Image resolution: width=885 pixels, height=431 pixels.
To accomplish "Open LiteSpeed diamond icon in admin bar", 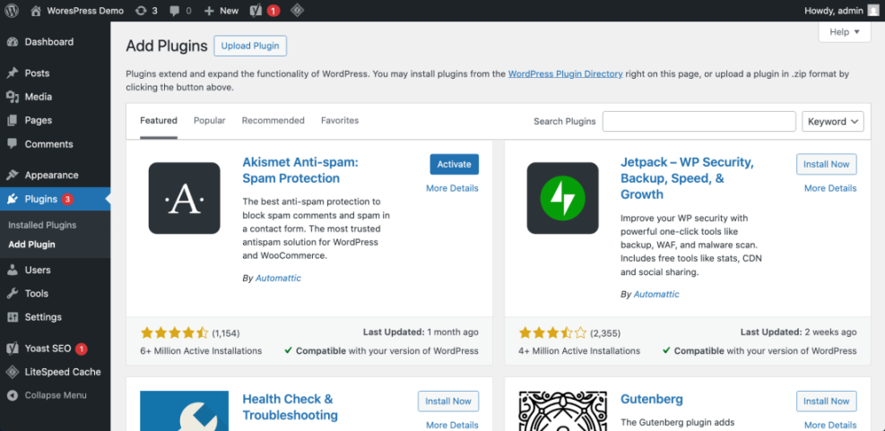I will [x=297, y=10].
